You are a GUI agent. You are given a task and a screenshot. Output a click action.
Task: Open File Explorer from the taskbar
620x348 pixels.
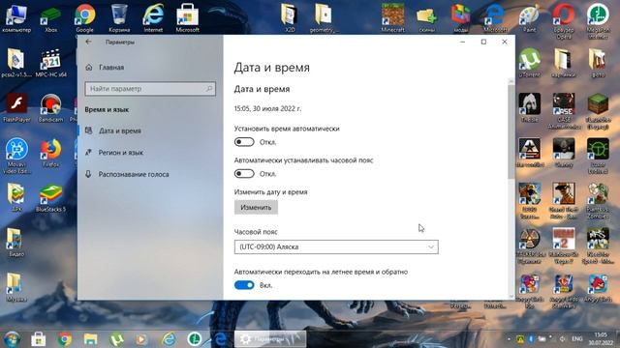90,339
